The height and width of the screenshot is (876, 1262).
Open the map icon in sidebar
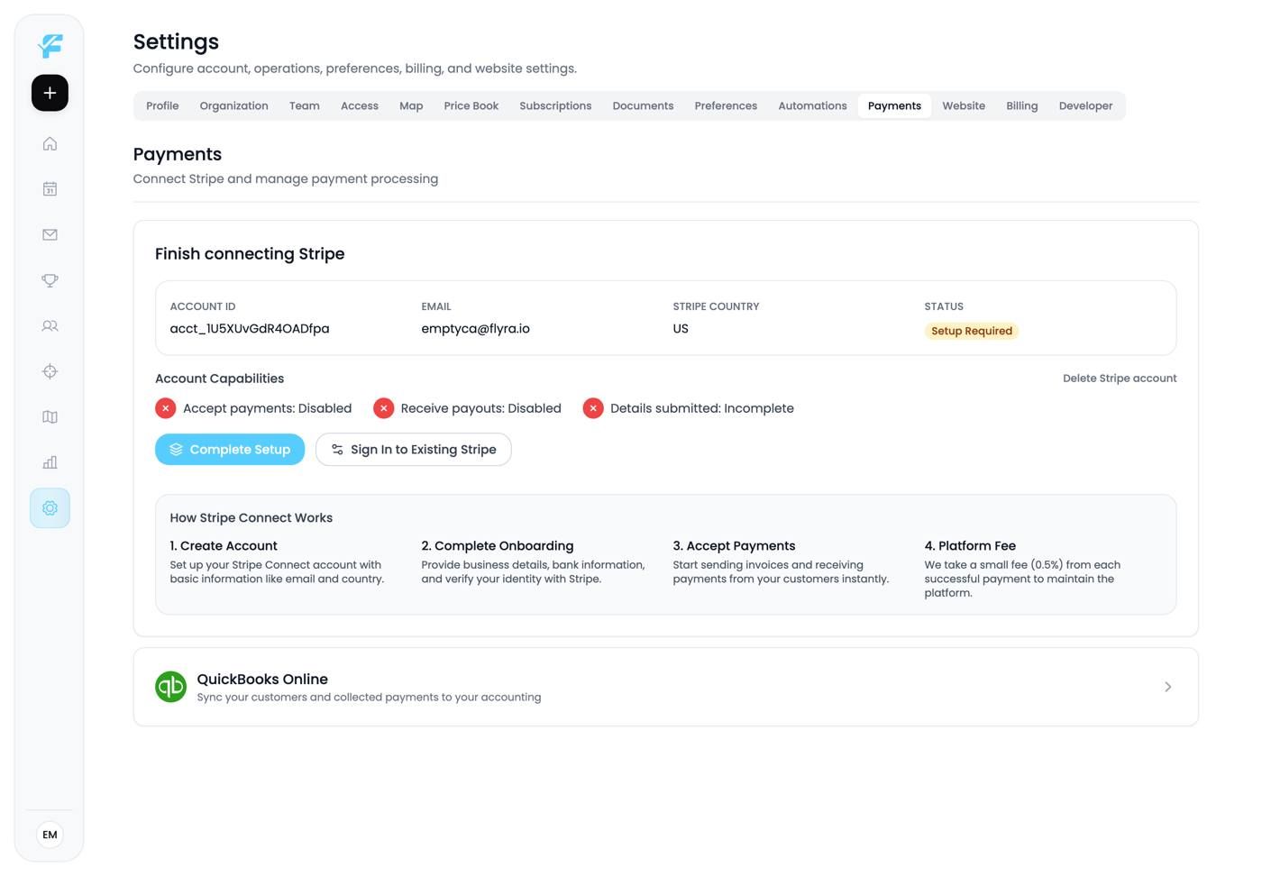50,417
